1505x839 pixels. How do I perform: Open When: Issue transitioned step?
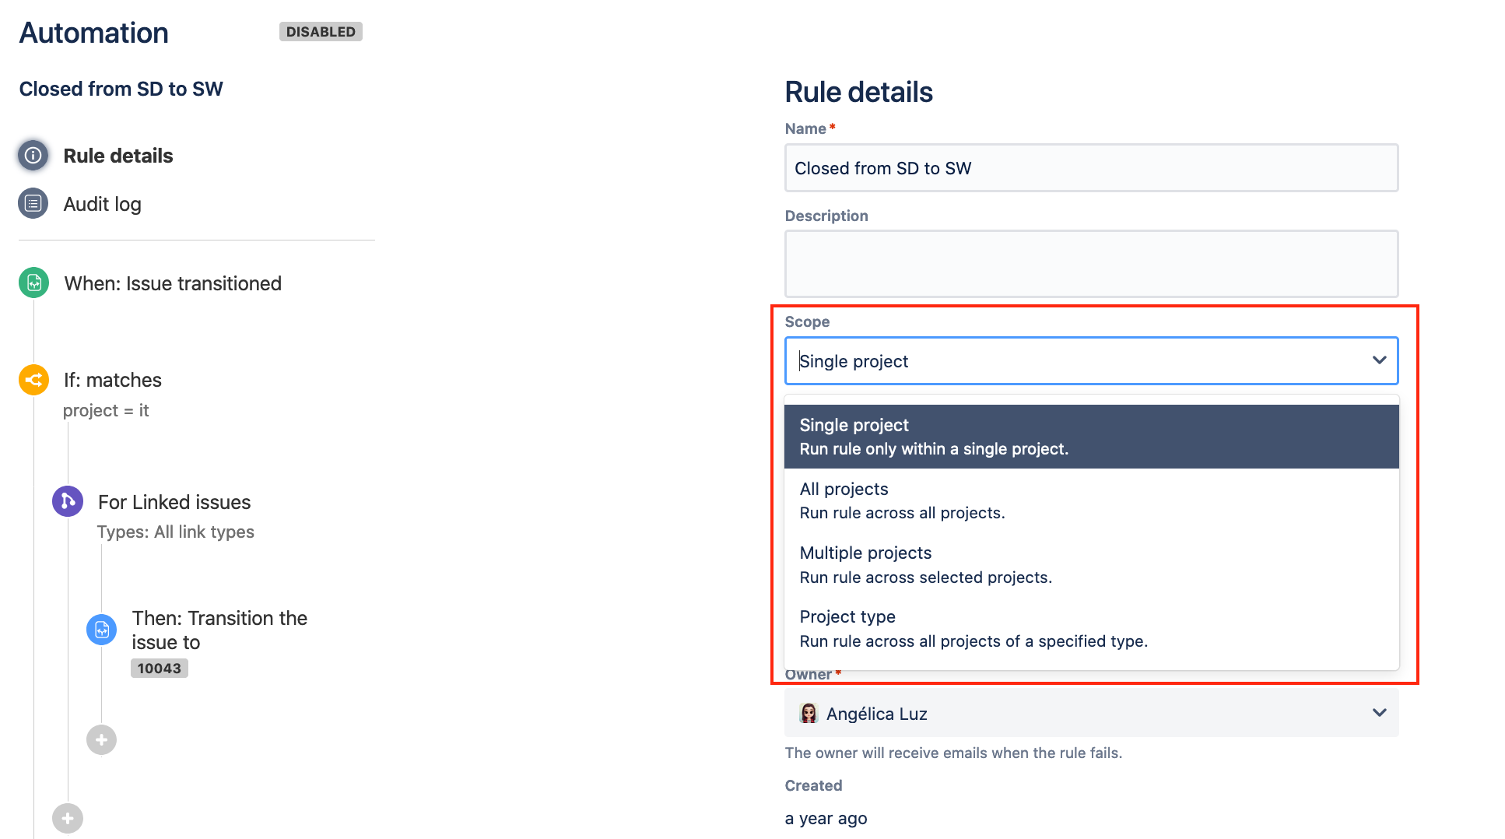[x=173, y=283]
